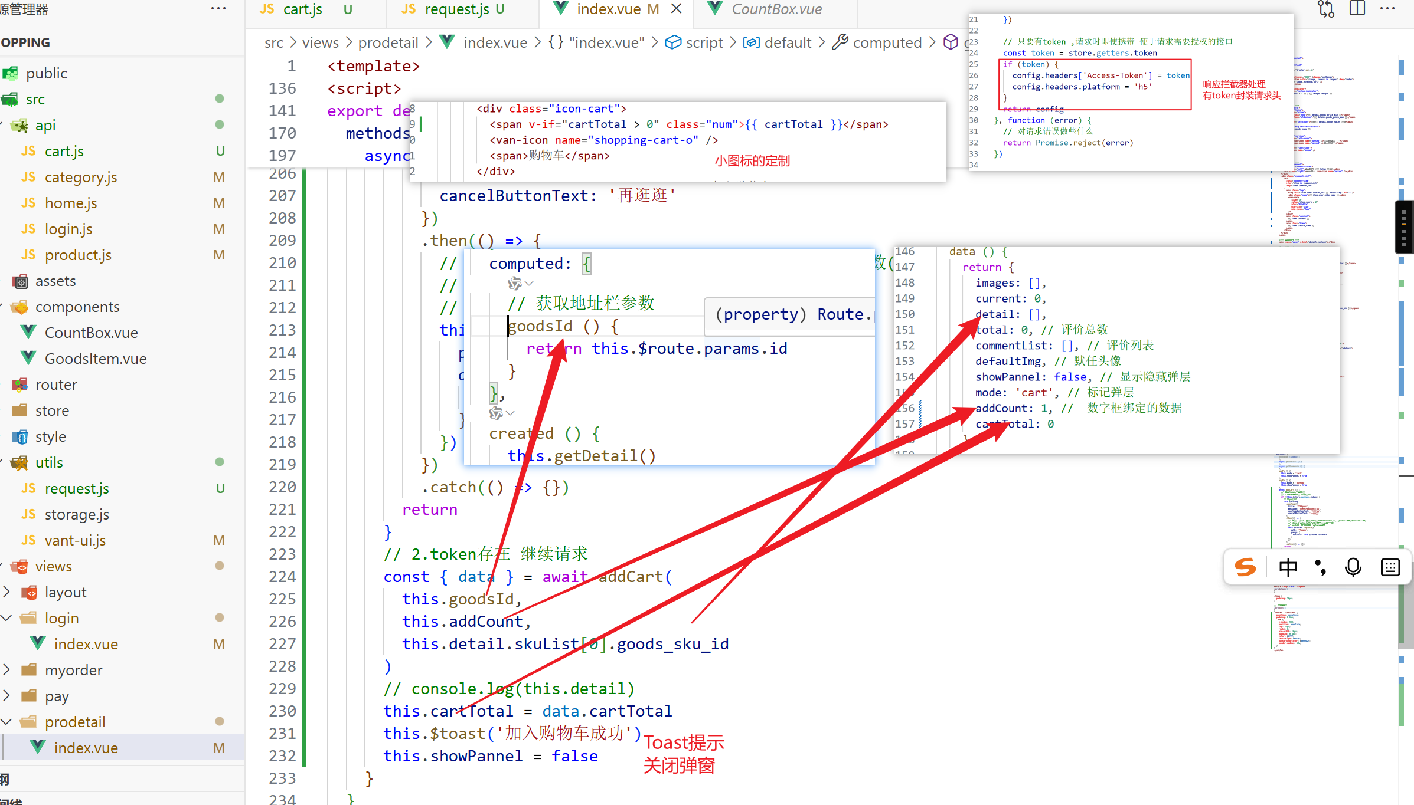Toggle Chinese input mode 中
The height and width of the screenshot is (805, 1414).
coord(1288,567)
